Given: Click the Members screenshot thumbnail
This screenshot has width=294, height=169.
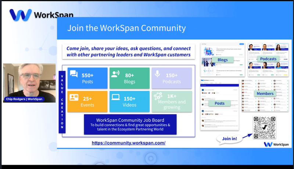Looking at the screenshot, I should [x=265, y=96].
